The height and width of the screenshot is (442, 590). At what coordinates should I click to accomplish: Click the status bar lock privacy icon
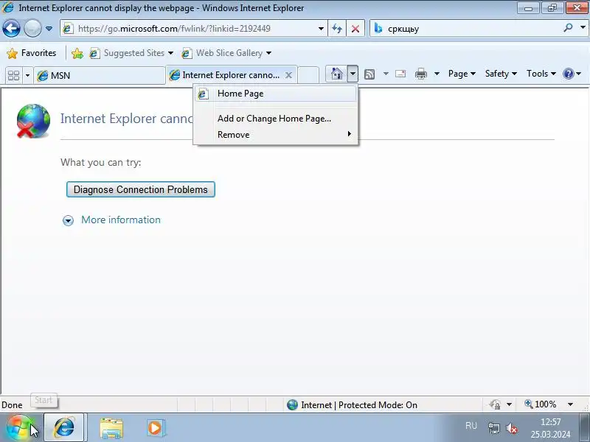(495, 404)
